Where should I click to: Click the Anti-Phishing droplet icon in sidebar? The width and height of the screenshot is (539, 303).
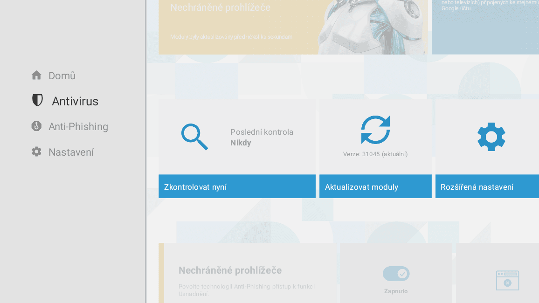coord(36,126)
